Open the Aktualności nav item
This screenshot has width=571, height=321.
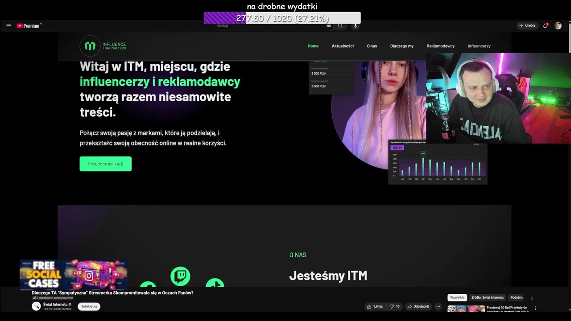point(343,46)
